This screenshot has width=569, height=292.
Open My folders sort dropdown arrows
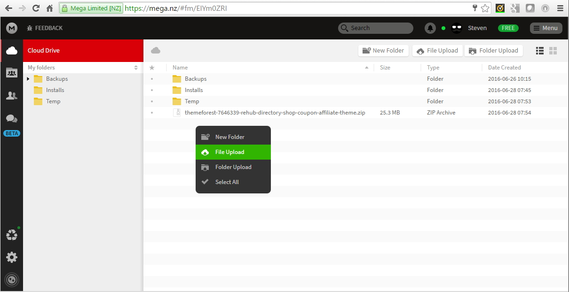point(136,68)
